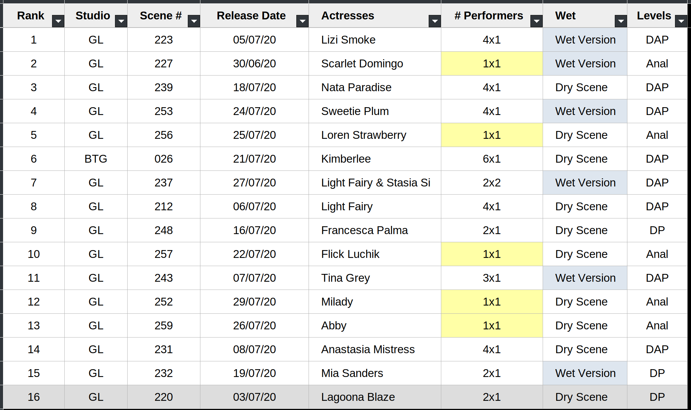Select the BTG studio cell
The image size is (691, 410).
click(x=96, y=159)
